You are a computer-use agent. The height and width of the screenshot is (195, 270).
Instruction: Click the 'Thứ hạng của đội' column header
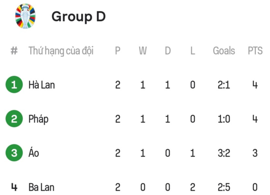(x=61, y=51)
